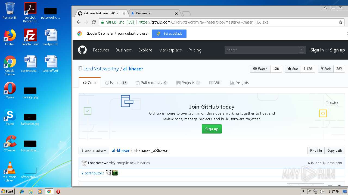
Task: Show hidden tray icons arrow
Action: click(303, 191)
